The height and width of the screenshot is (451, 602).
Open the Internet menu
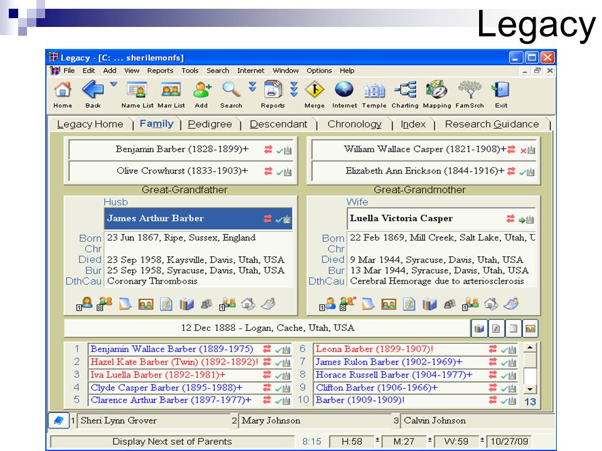click(251, 71)
